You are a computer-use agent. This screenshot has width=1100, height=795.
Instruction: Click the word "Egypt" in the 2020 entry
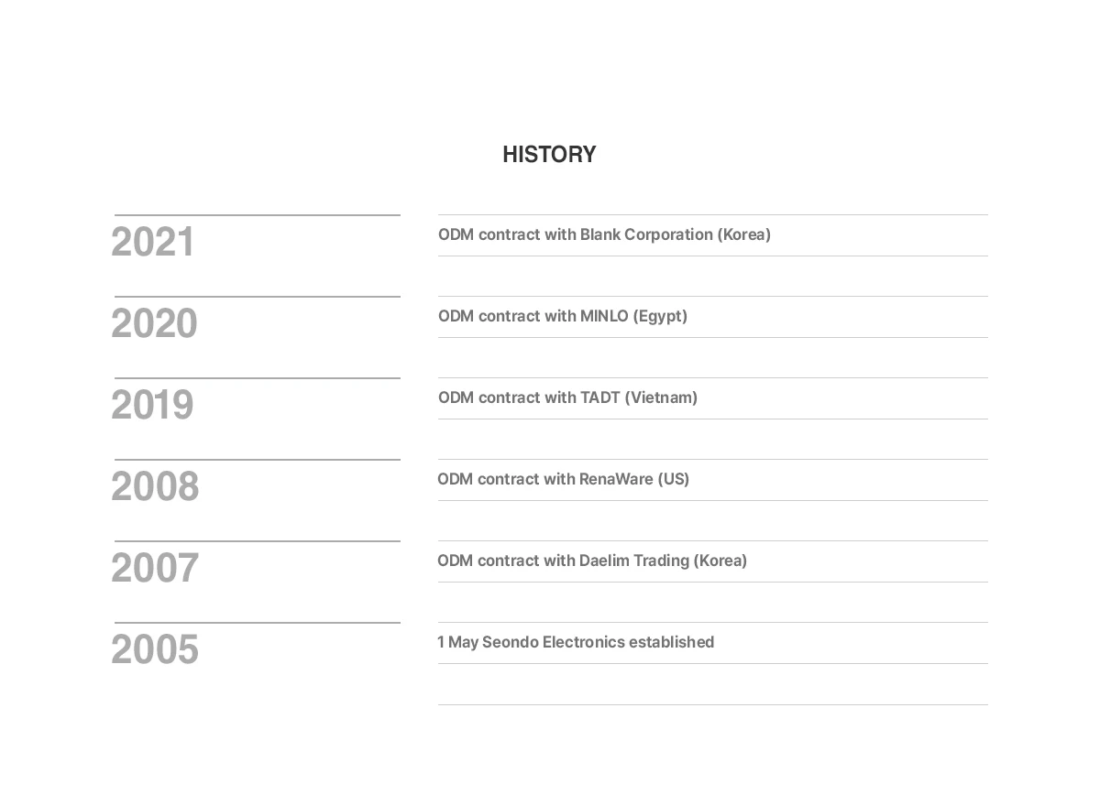(x=660, y=316)
